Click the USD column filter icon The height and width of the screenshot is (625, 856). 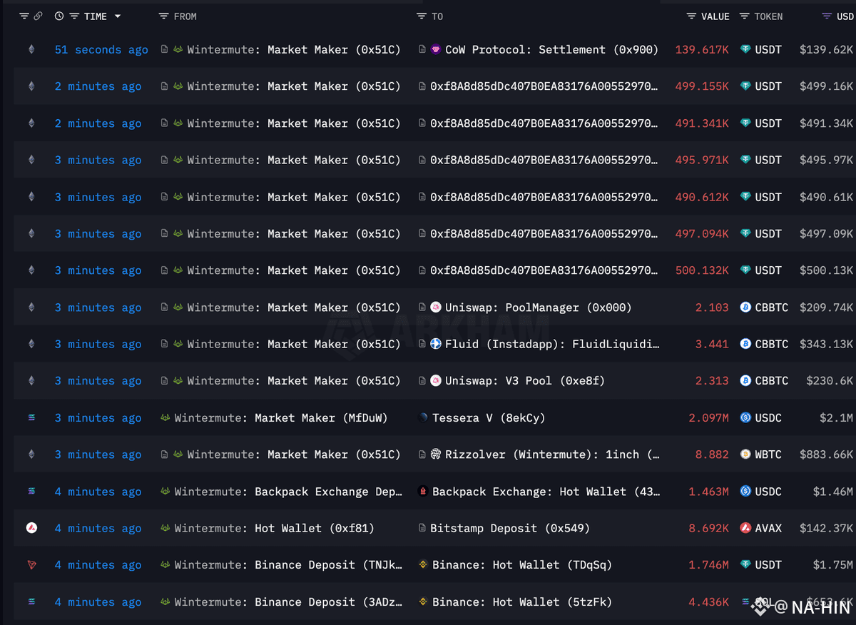(827, 16)
